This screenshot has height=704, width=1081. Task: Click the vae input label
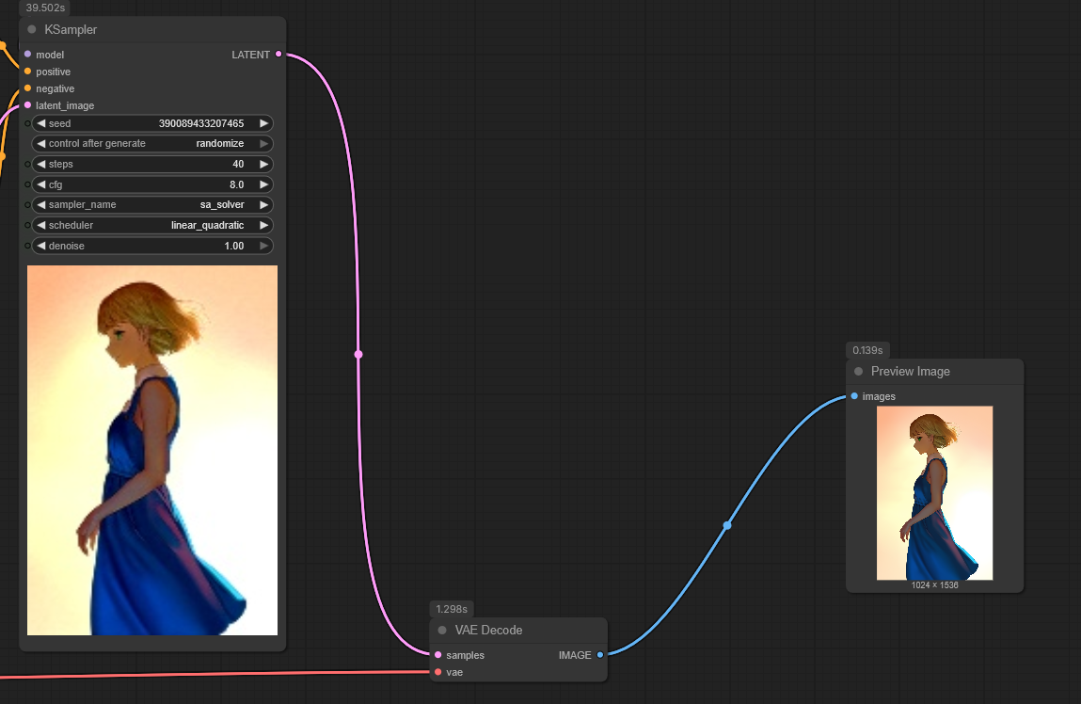click(x=454, y=672)
